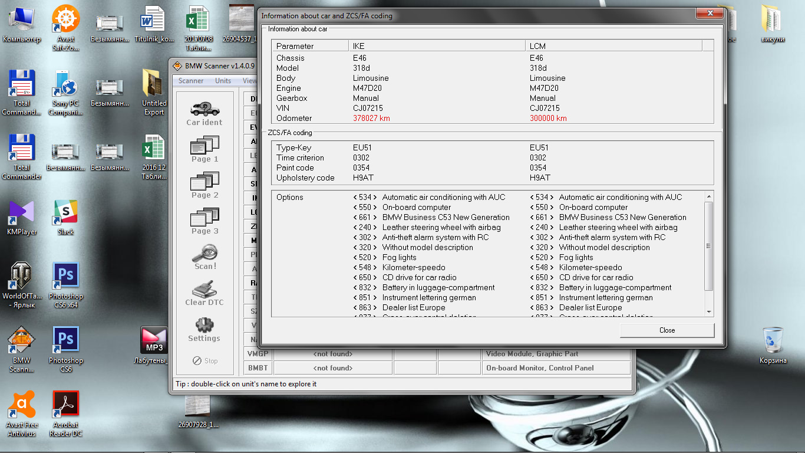Select the BMW Scanner desktop shortcut
Screen dimensions: 805x453
click(22, 350)
